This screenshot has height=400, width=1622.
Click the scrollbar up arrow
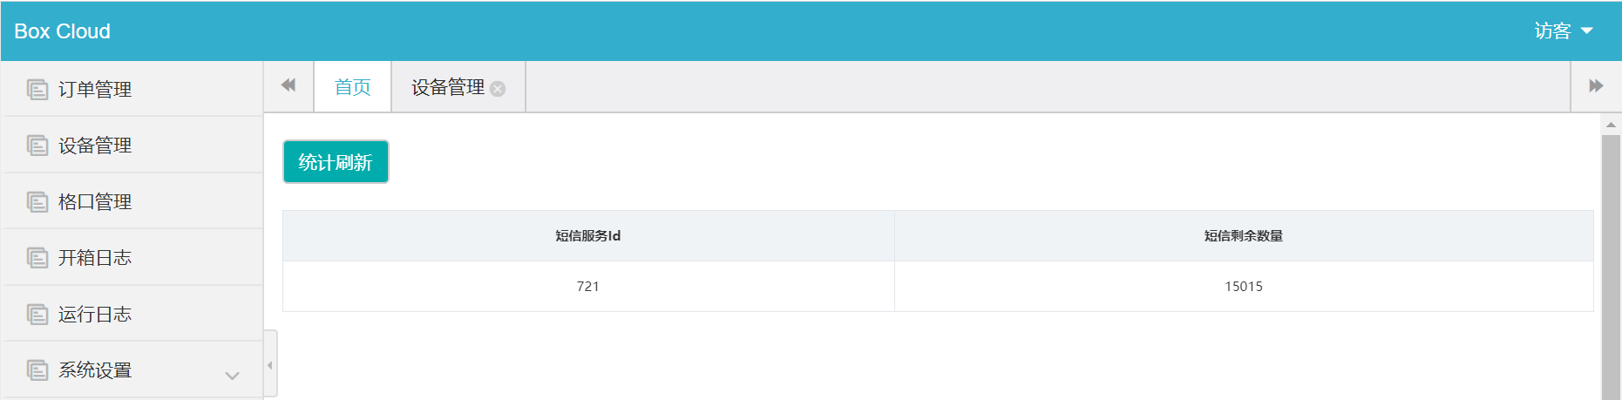pyautogui.click(x=1611, y=125)
